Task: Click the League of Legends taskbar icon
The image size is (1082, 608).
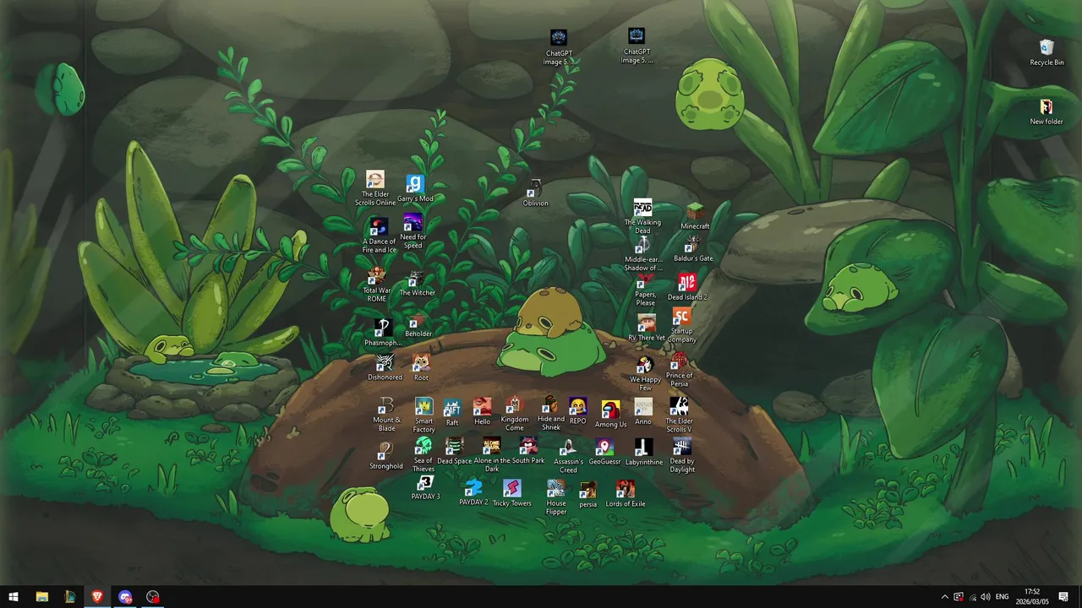Action: click(69, 596)
